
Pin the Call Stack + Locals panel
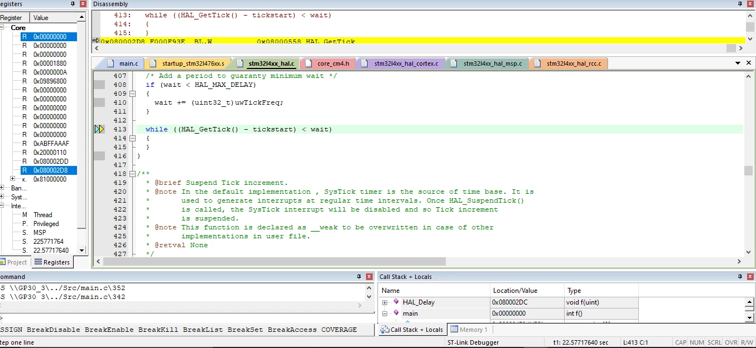739,277
